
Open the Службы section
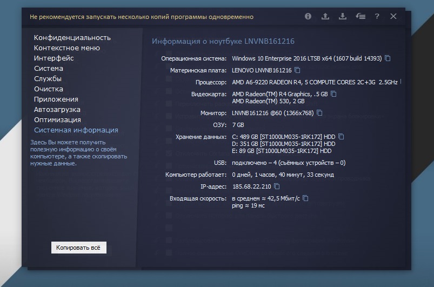point(48,79)
